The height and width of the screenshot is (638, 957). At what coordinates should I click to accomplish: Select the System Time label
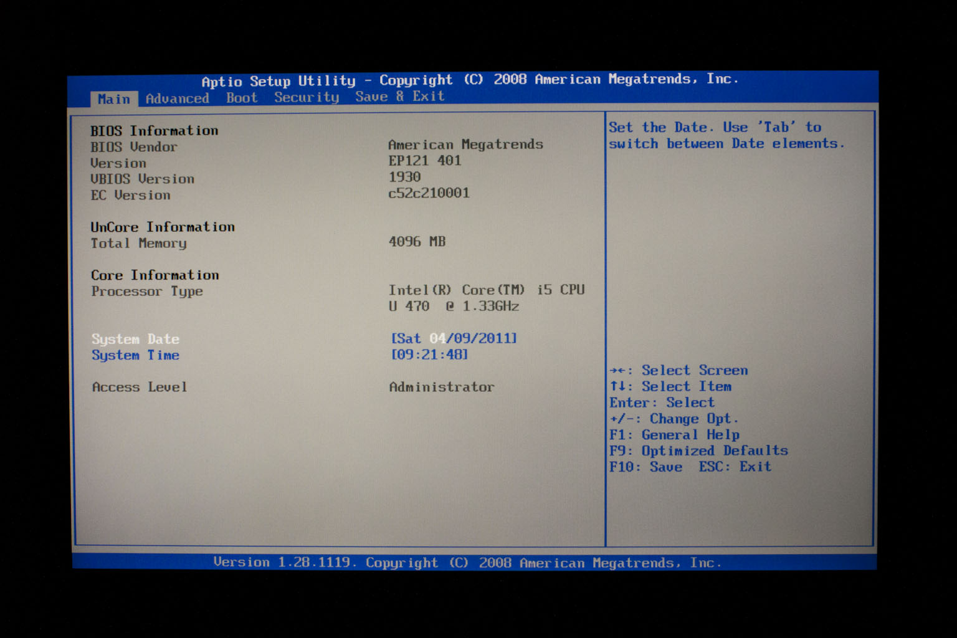[x=135, y=355]
